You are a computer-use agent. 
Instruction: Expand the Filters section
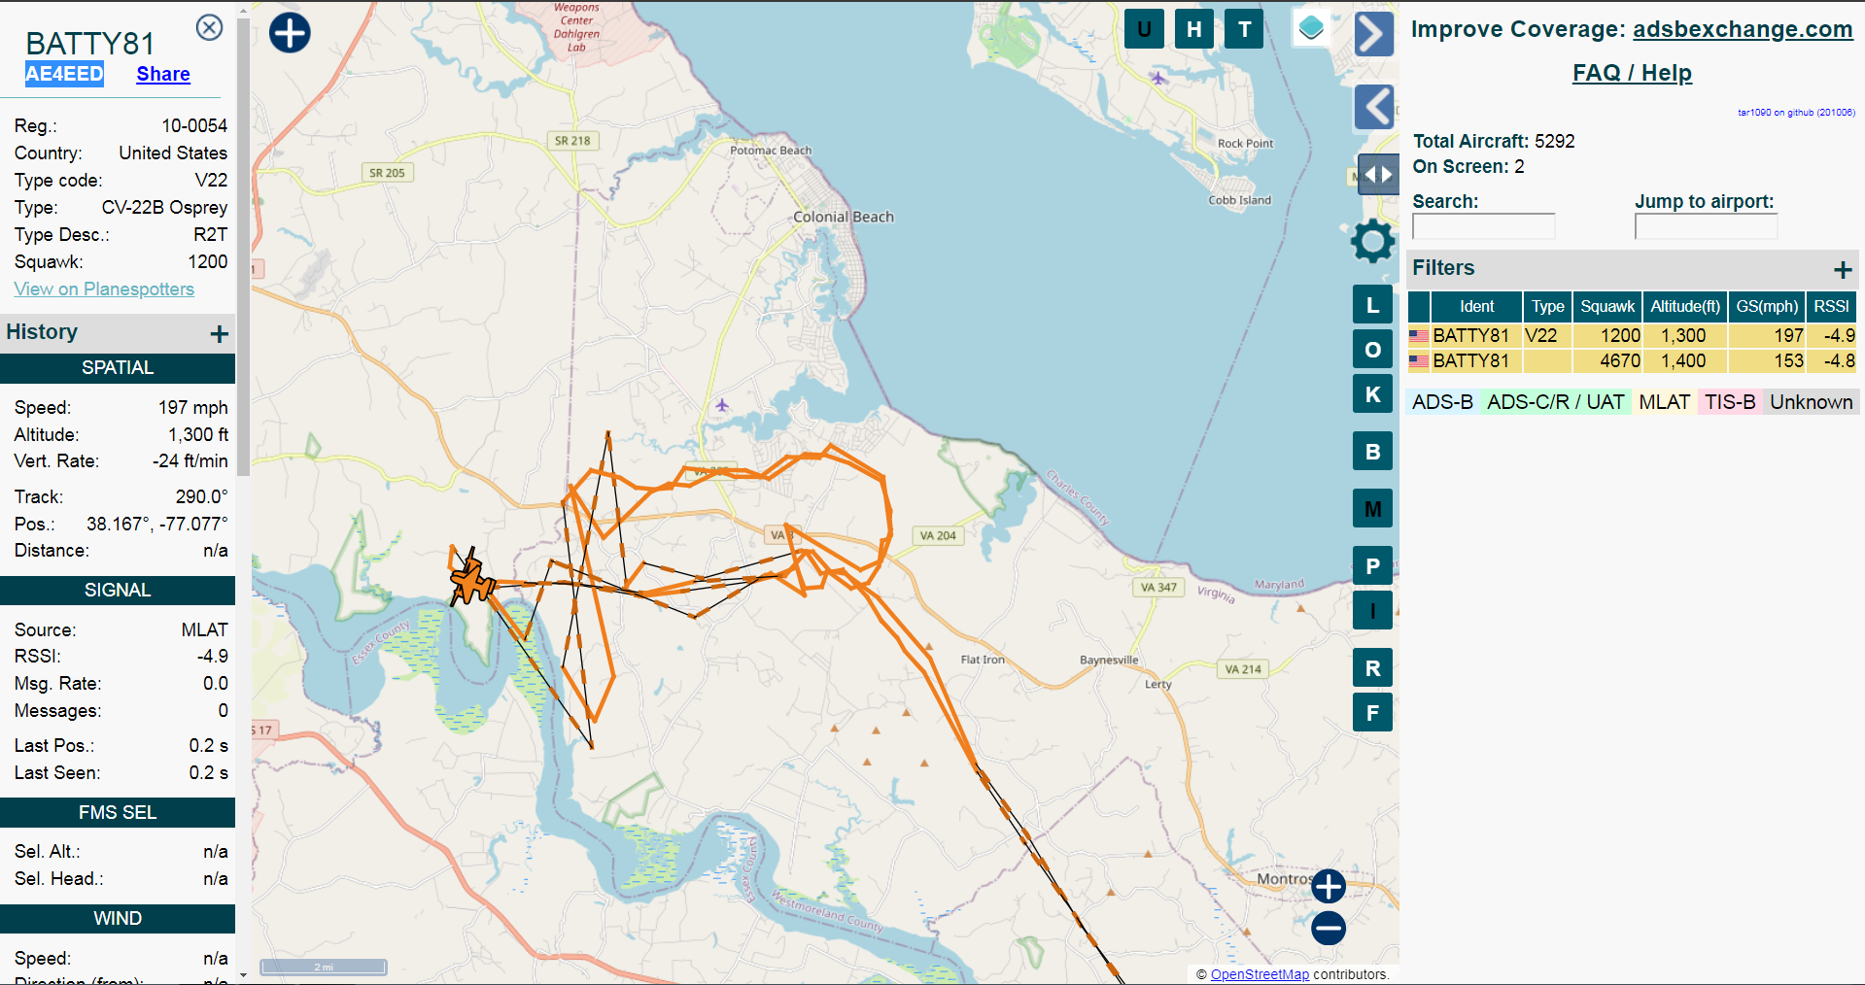(1843, 270)
